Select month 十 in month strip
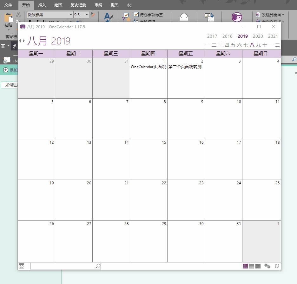This screenshot has height=284, width=297. click(x=265, y=45)
